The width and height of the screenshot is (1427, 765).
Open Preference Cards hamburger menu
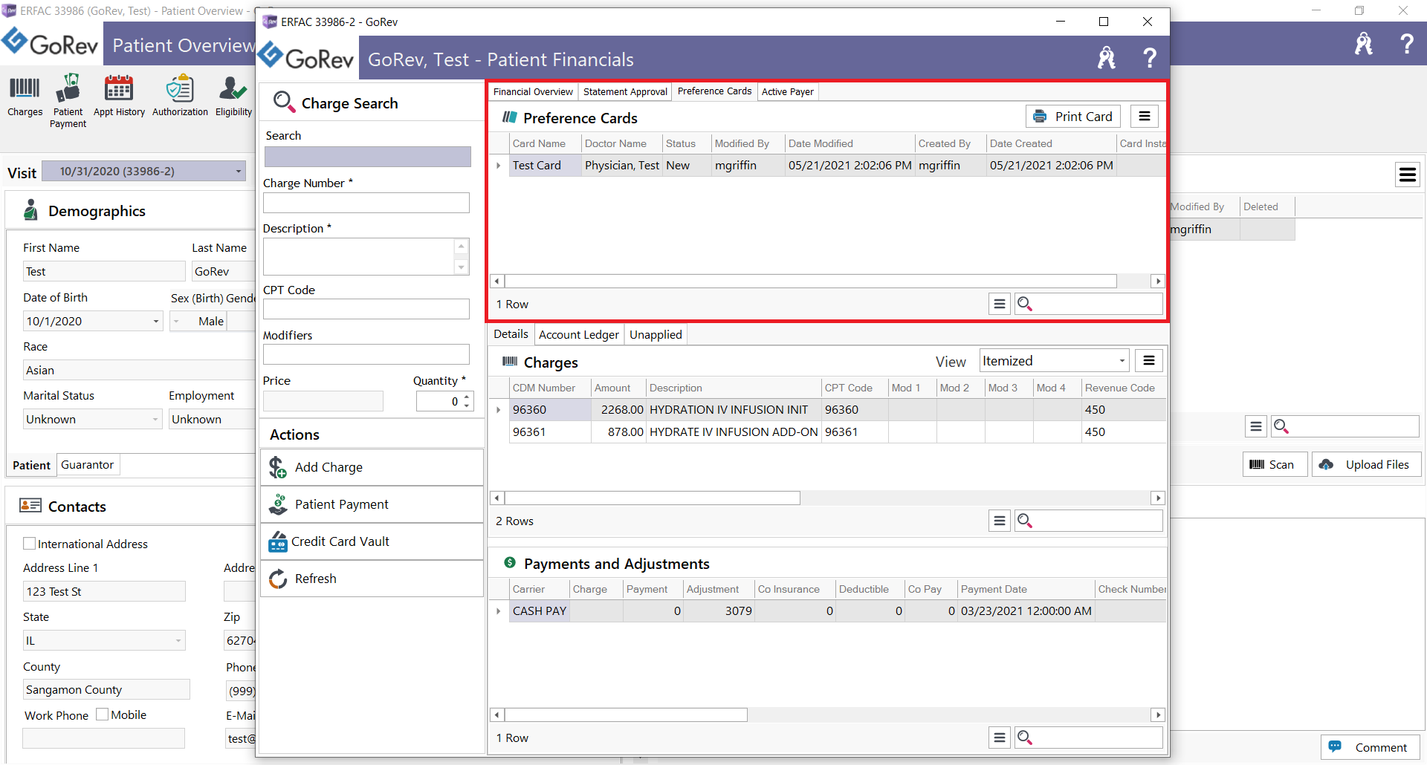point(1145,117)
